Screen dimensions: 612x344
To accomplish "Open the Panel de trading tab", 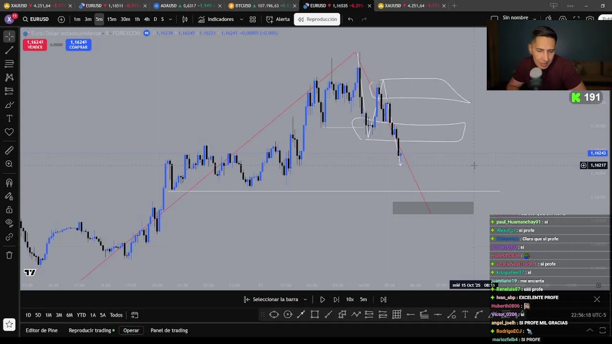I will 169,330.
